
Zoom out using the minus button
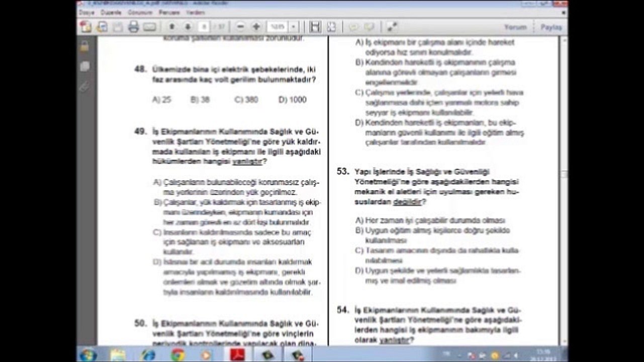[x=240, y=27]
